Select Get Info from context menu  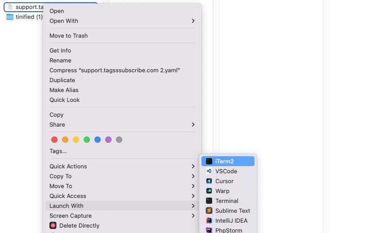(x=60, y=50)
